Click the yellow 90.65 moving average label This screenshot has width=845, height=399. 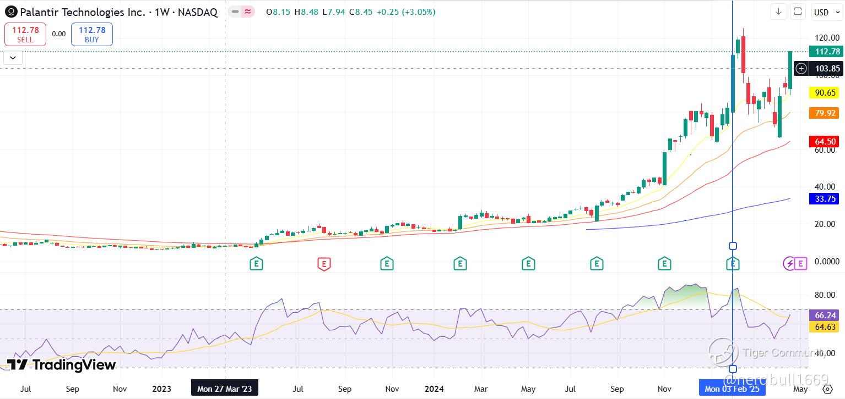click(825, 93)
